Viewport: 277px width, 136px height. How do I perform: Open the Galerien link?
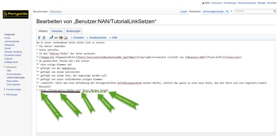pos(8,59)
